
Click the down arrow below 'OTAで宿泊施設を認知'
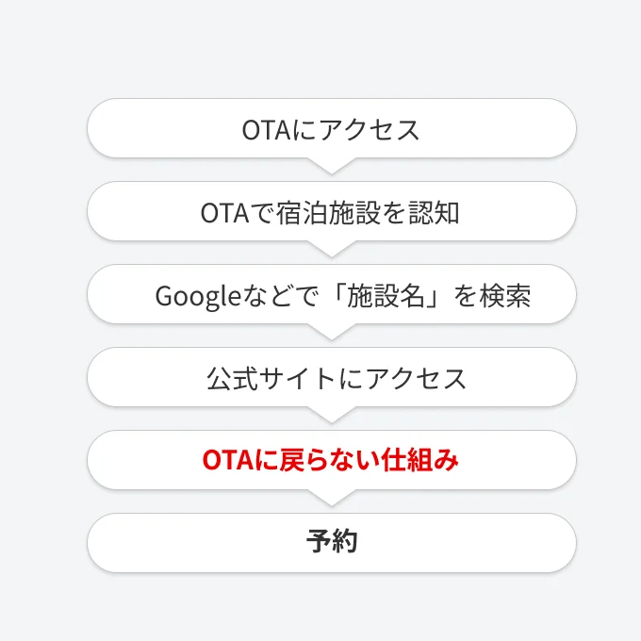coord(331,248)
